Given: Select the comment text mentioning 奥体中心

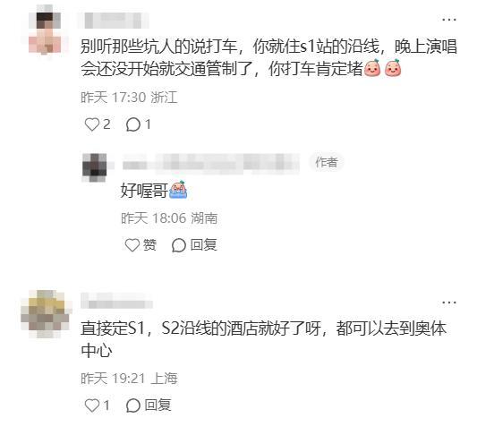Looking at the screenshot, I should point(263,339).
